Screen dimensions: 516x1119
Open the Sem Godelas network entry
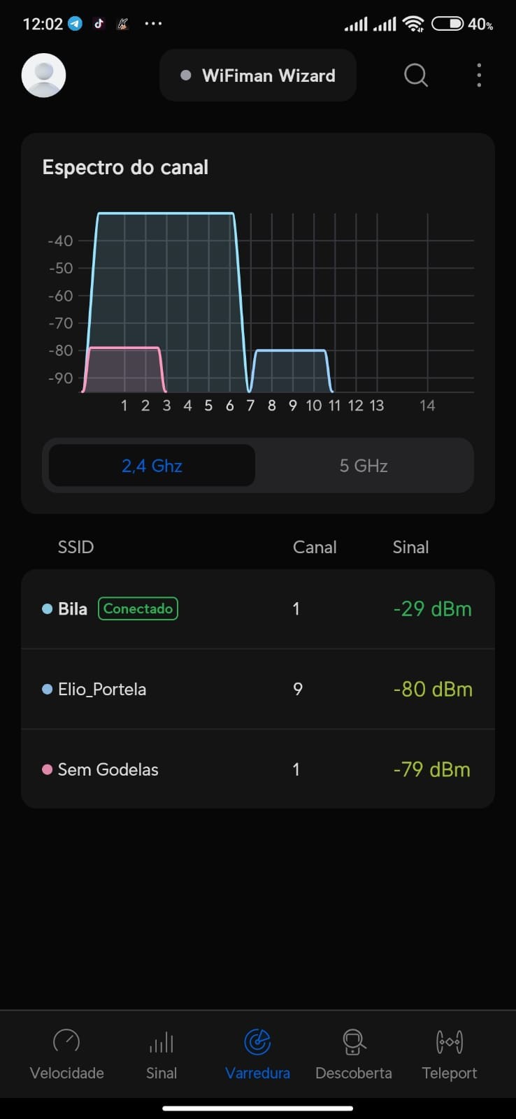click(x=258, y=769)
